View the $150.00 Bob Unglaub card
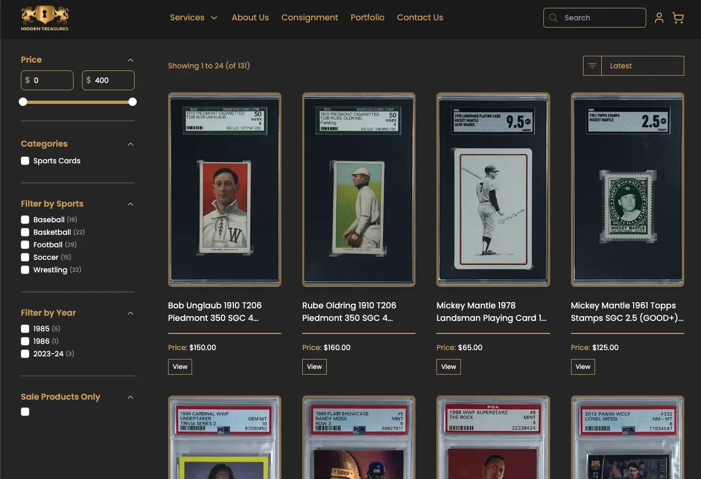This screenshot has height=479, width=701. 180,367
